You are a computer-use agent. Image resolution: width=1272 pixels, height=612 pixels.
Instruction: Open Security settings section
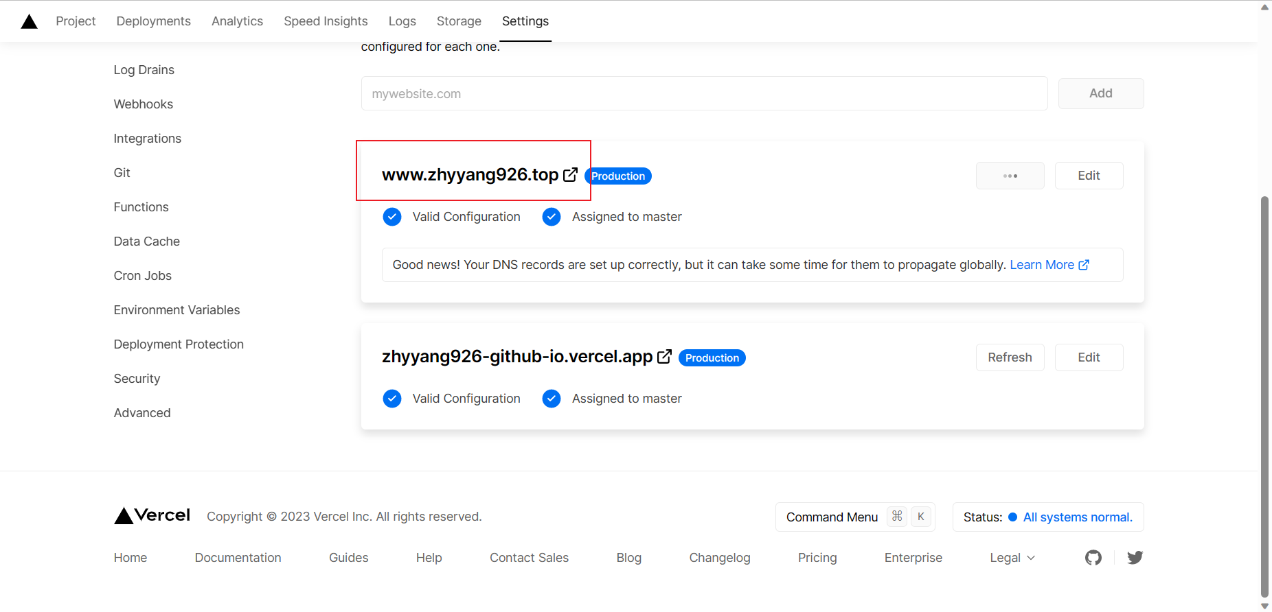(137, 379)
